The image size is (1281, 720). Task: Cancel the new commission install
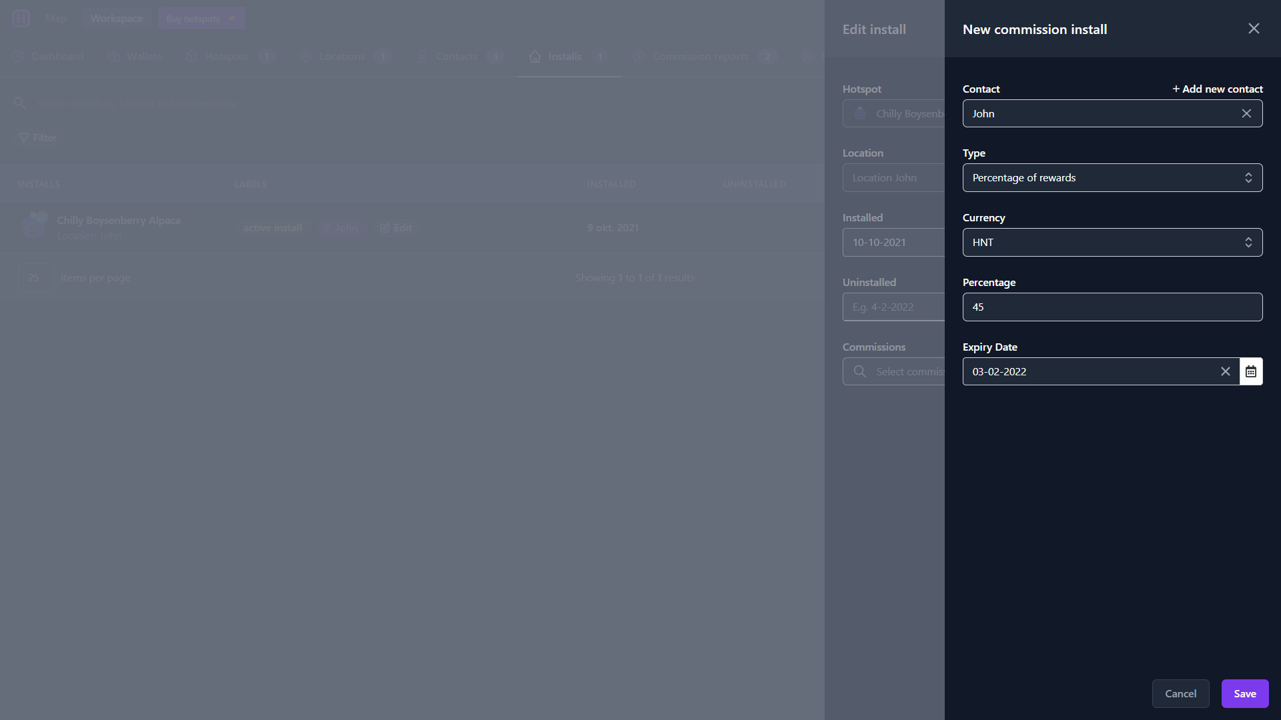pyautogui.click(x=1180, y=693)
